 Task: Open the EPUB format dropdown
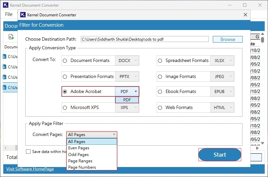tap(222, 91)
